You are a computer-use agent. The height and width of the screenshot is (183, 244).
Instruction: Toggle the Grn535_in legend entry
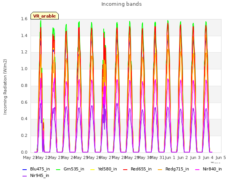pyautogui.click(x=70, y=169)
